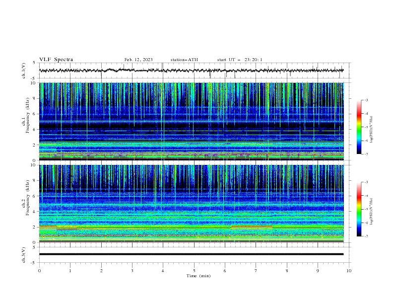Image resolution: width=393 pixels, height=304 pixels.
Task: Click the "2" tick on ch.1 frequency axis
Action: (35, 145)
